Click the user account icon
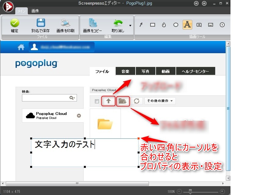261x195 pixels. coord(34,47)
